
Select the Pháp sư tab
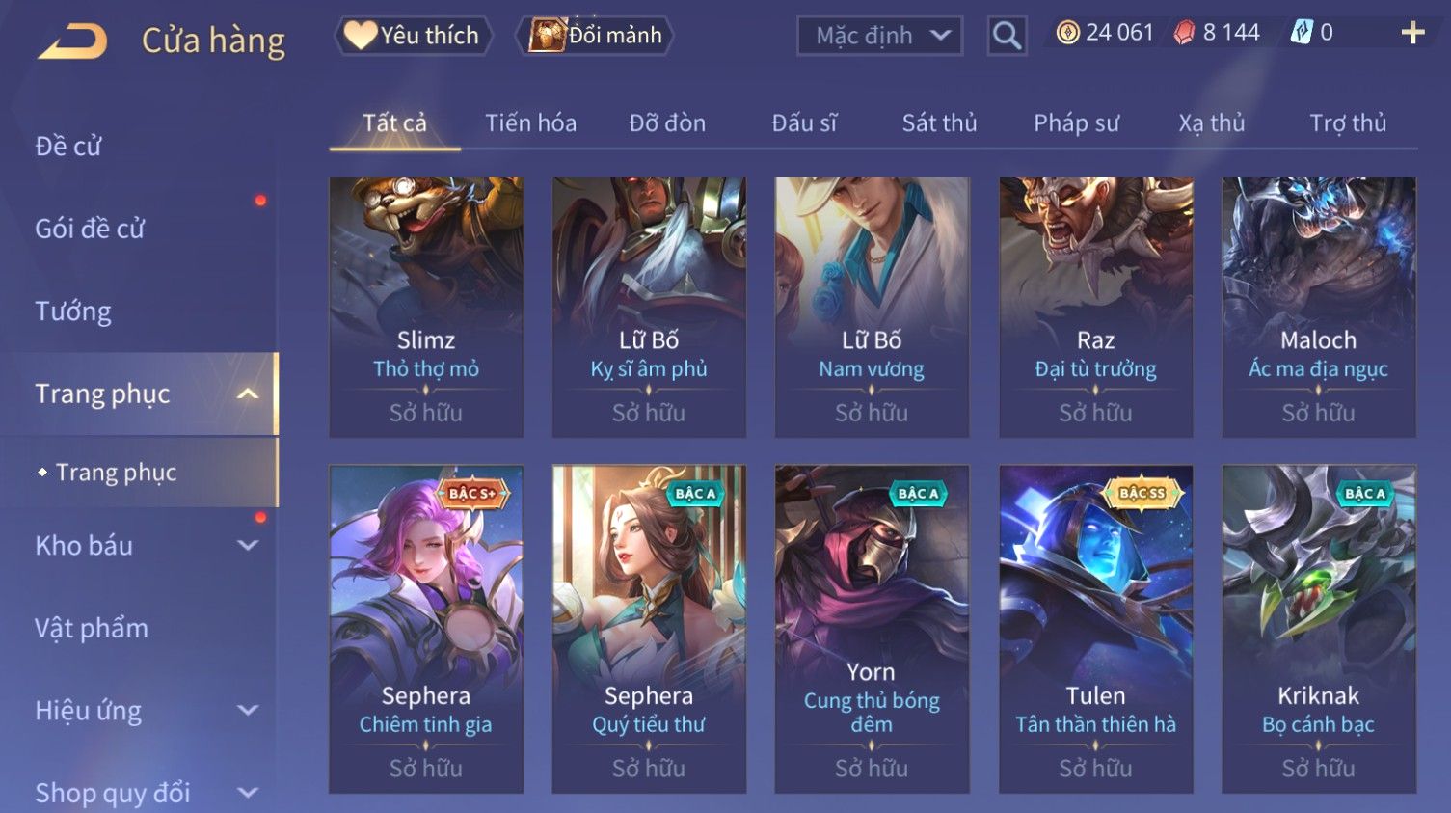click(1076, 123)
